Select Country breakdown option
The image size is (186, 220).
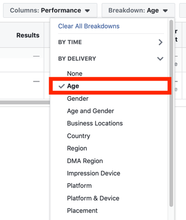79,136
